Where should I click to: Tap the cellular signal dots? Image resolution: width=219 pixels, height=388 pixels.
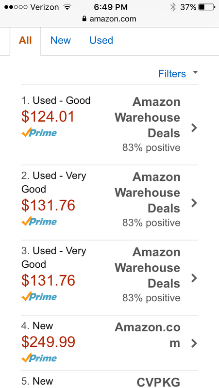(x=16, y=7)
